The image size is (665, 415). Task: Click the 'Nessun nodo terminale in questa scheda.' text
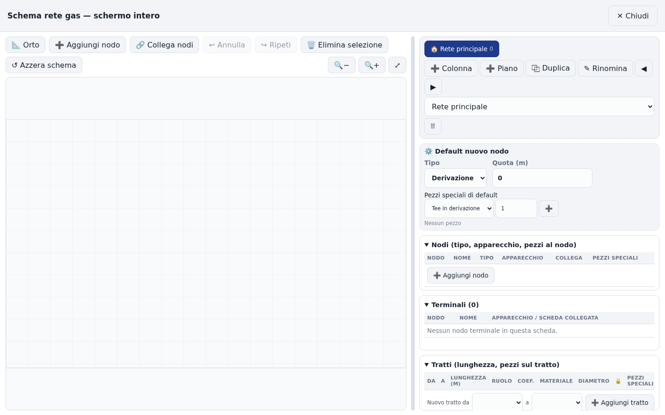(x=492, y=331)
